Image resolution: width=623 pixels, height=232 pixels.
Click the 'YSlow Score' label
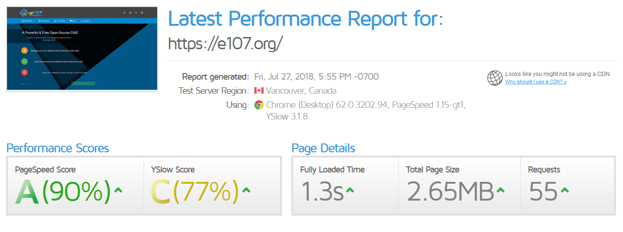coord(173,170)
